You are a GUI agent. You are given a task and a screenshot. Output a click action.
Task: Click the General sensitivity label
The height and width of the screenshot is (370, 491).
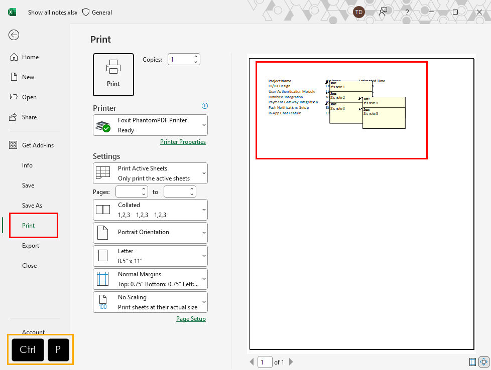coord(97,12)
